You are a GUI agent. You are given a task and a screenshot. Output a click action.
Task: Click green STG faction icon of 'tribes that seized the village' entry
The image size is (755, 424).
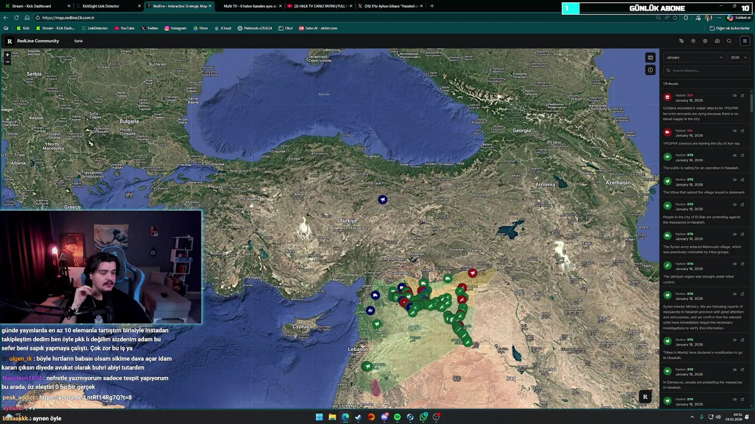[667, 181]
